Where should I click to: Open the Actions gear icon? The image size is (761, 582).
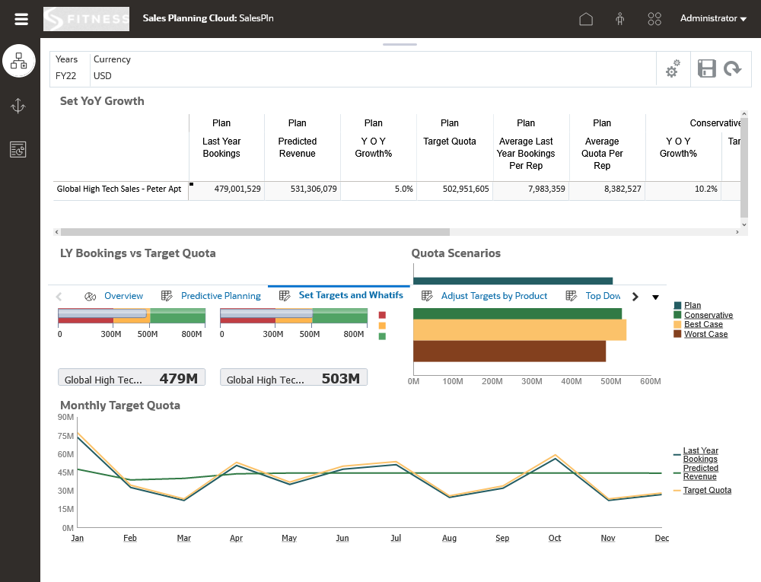(673, 70)
